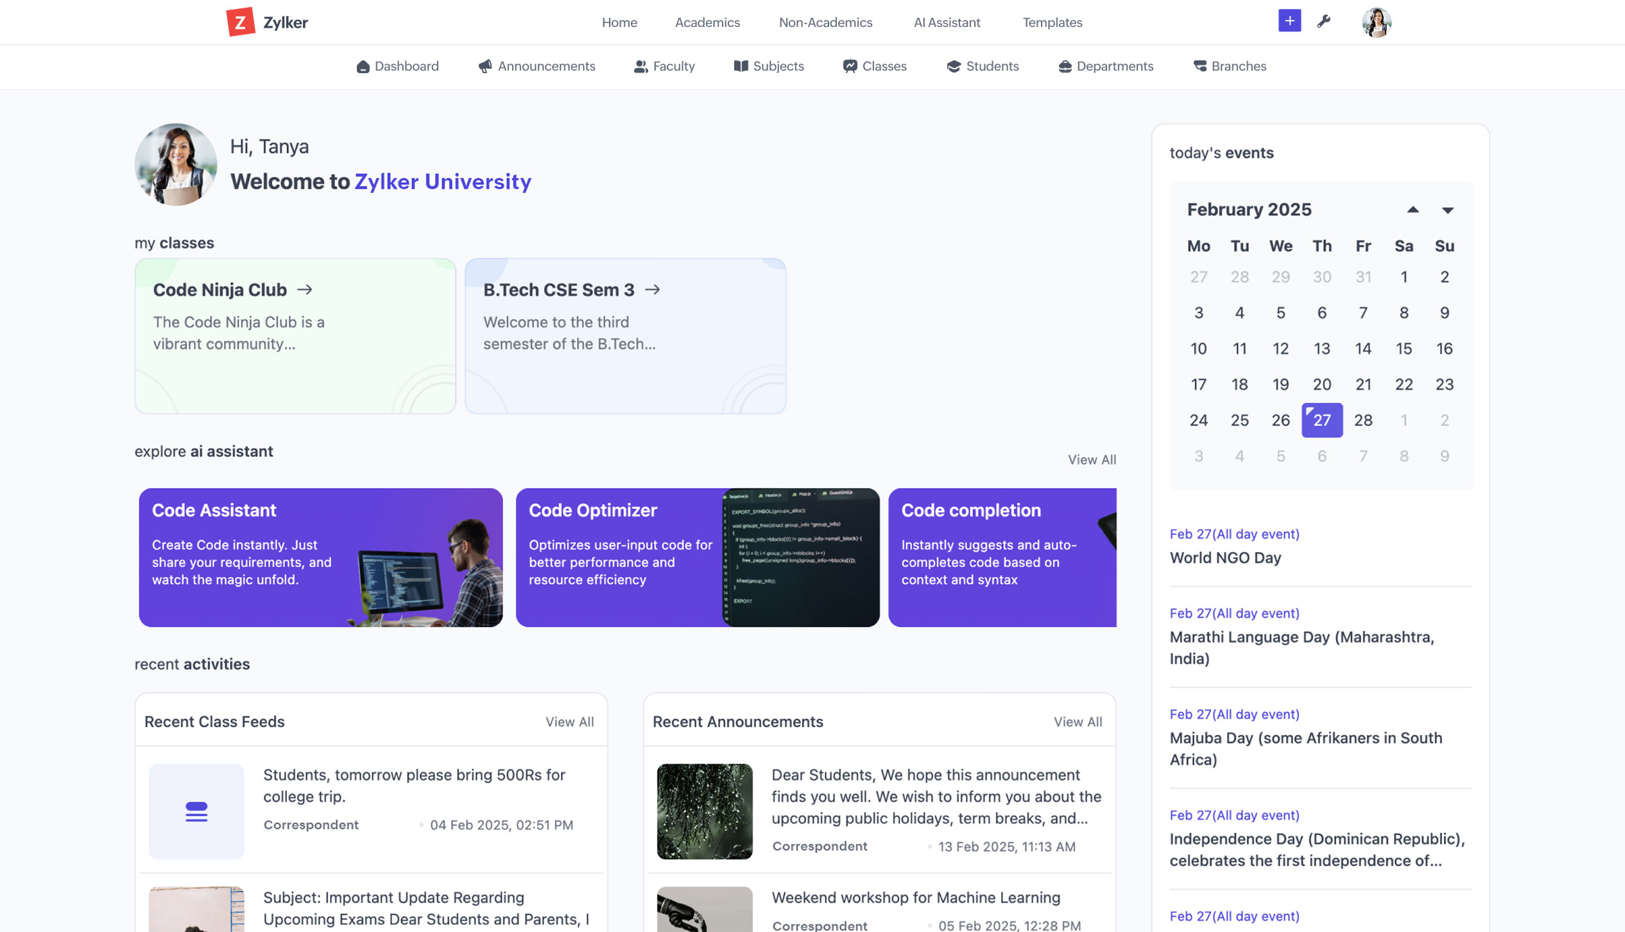The width and height of the screenshot is (1625, 932).
Task: Switch to the Announcements tab
Action: click(537, 66)
